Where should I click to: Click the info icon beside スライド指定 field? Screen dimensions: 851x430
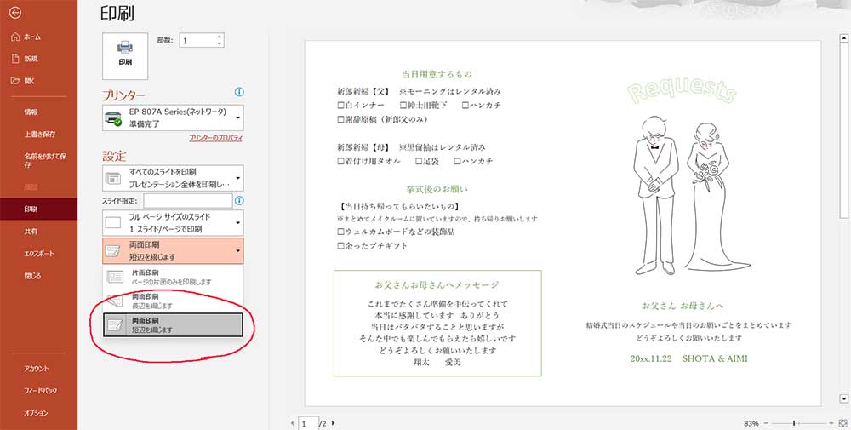point(239,200)
